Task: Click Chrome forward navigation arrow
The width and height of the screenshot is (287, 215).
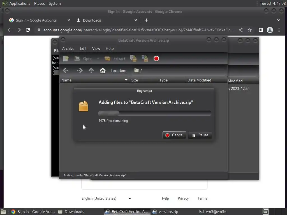Action: [19, 30]
